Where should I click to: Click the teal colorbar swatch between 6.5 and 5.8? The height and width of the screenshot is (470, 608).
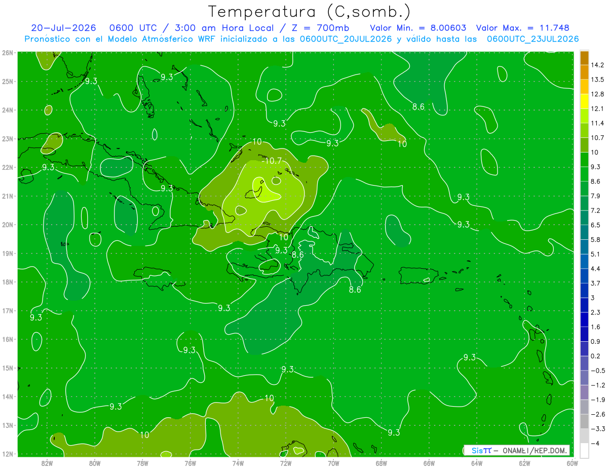tap(584, 232)
